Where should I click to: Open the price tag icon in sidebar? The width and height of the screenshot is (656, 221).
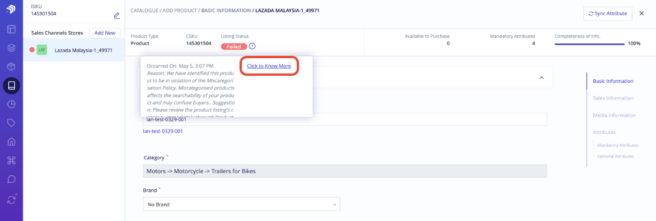[11, 123]
